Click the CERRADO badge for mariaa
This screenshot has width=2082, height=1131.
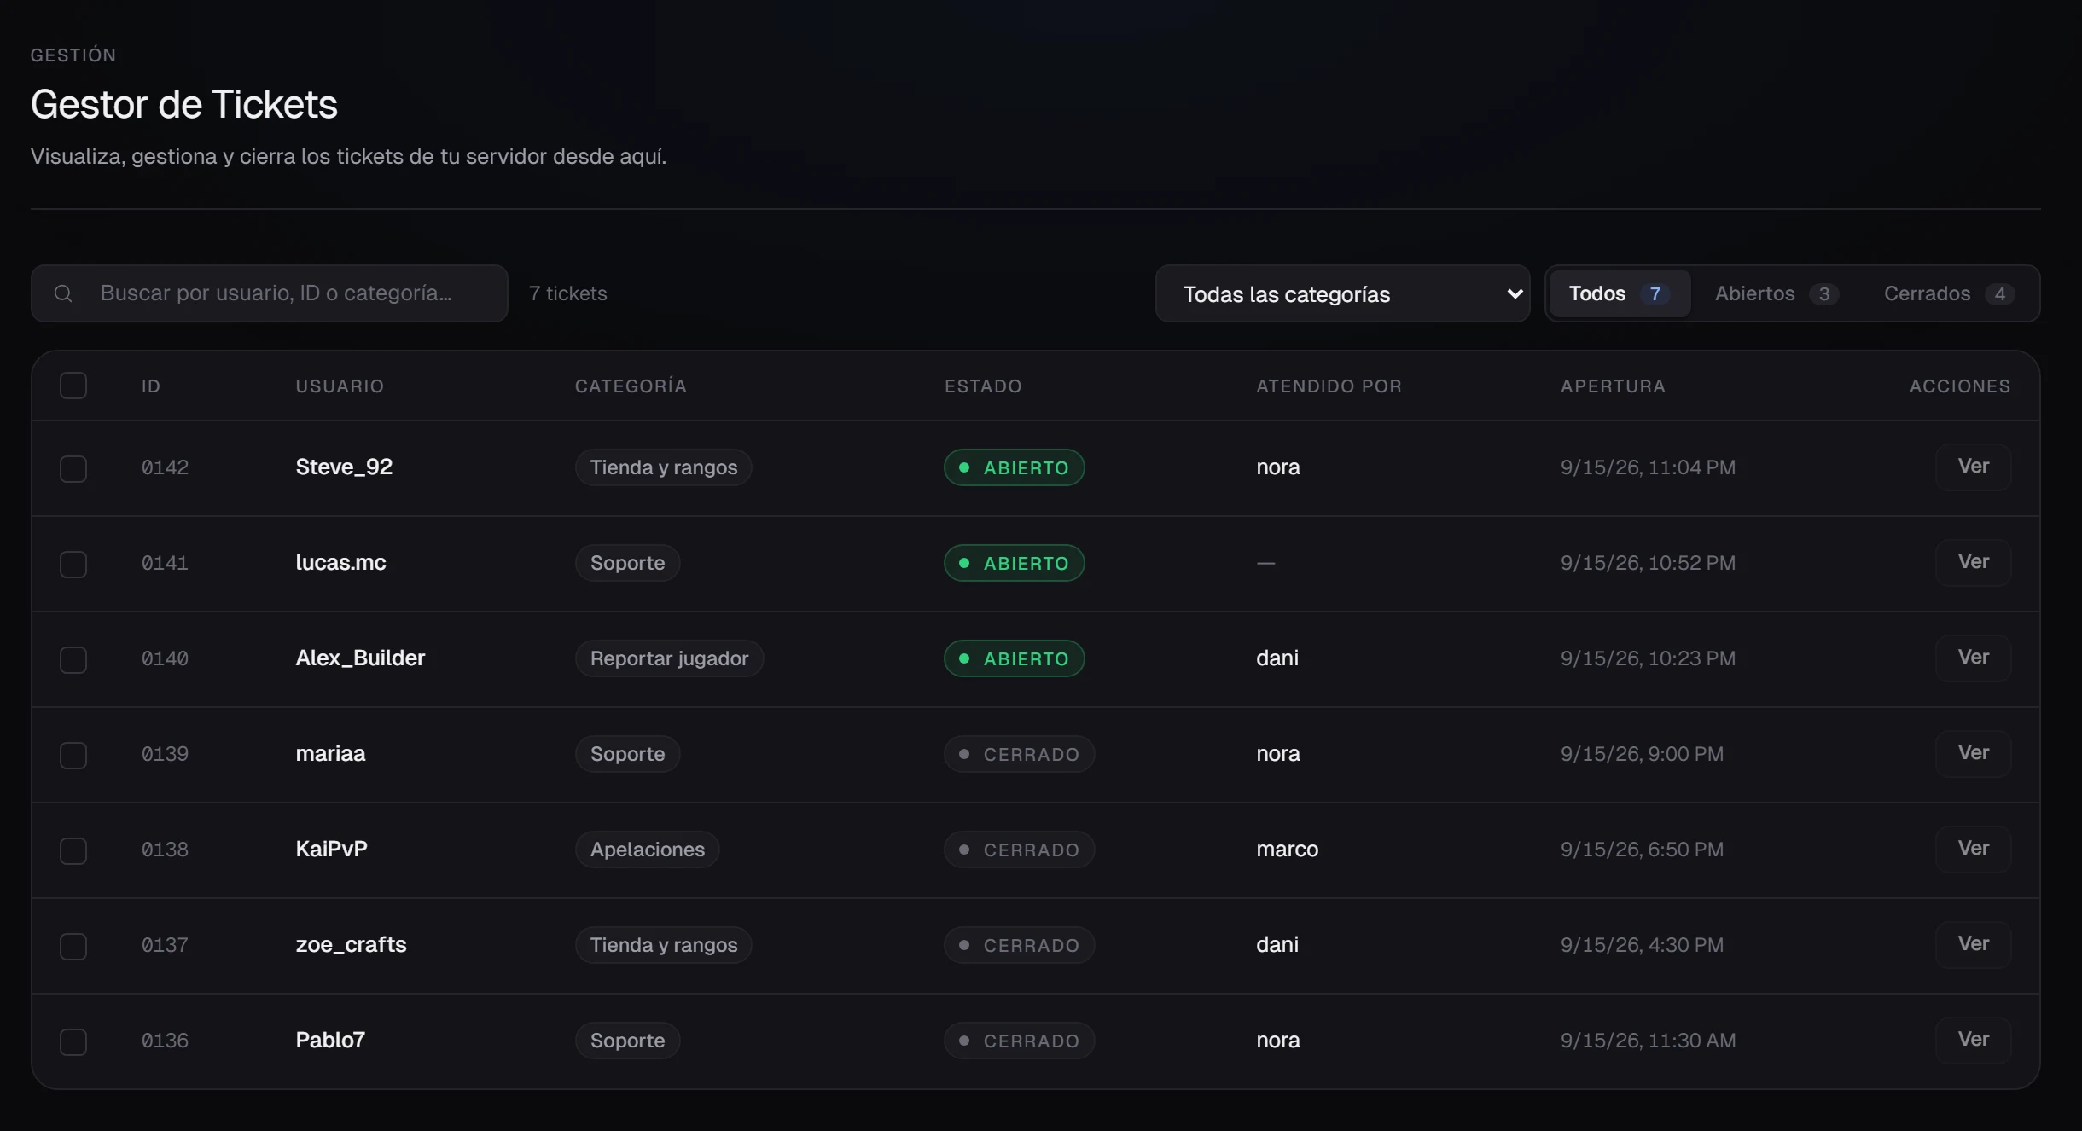1019,754
